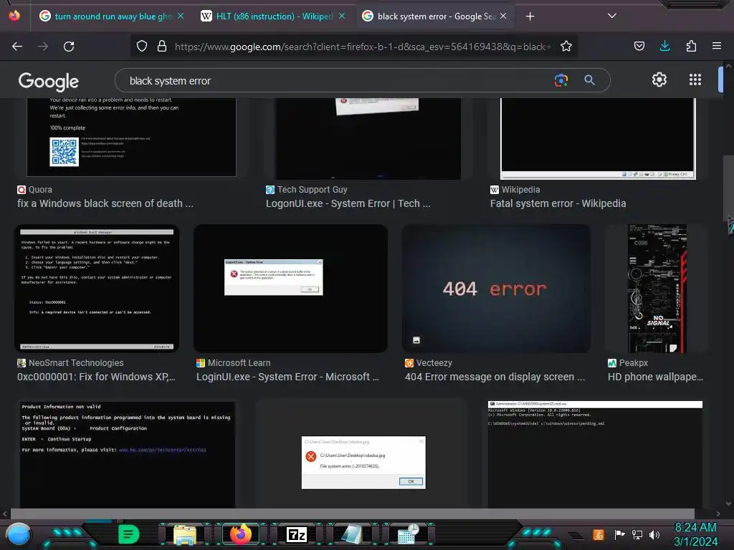
Task: Open the QR code black screen thumbnail
Action: coord(131,137)
